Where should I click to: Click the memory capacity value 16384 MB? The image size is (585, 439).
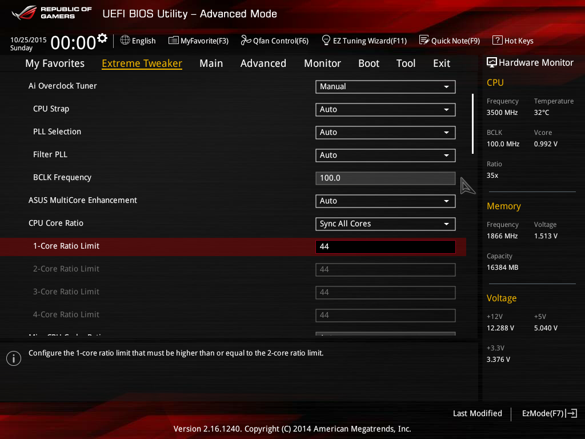pyautogui.click(x=503, y=268)
